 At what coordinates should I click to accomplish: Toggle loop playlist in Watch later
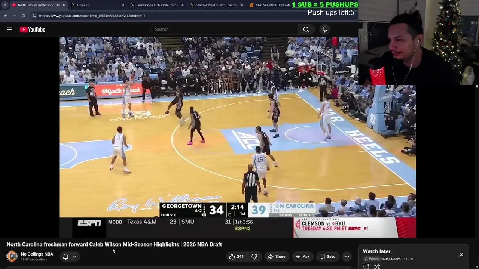click(366, 266)
